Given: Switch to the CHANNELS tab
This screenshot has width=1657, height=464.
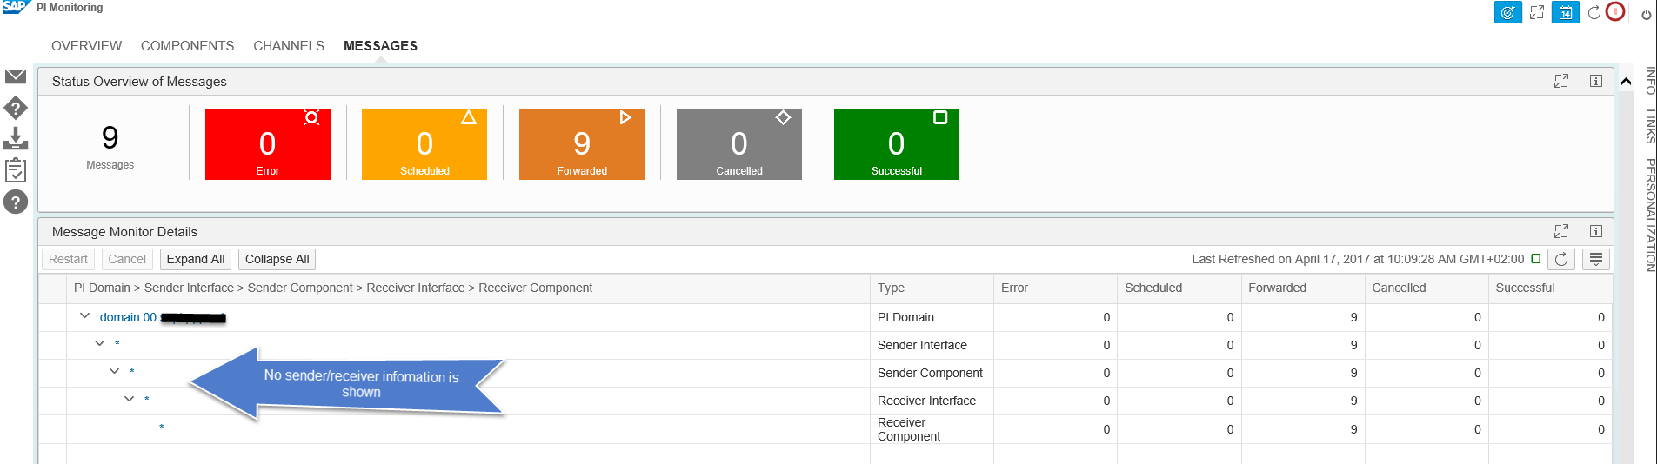Looking at the screenshot, I should pyautogui.click(x=289, y=46).
